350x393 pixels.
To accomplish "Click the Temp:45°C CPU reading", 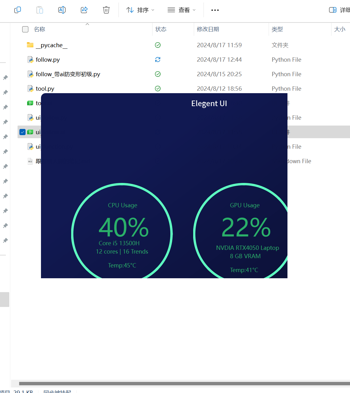I will (122, 265).
